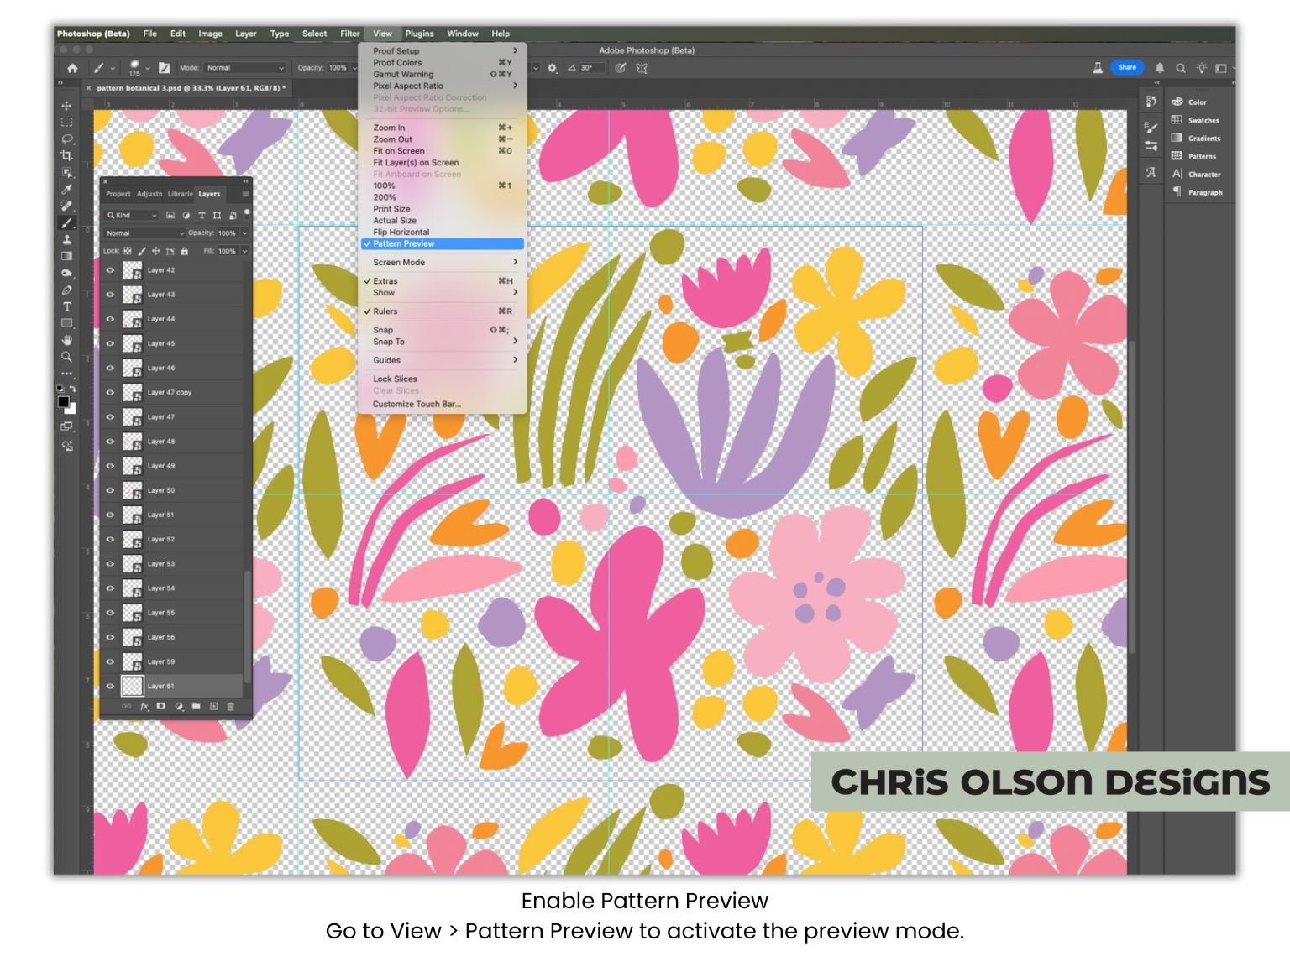The image size is (1290, 967).
Task: Toggle visibility of Layer 61
Action: 111,686
